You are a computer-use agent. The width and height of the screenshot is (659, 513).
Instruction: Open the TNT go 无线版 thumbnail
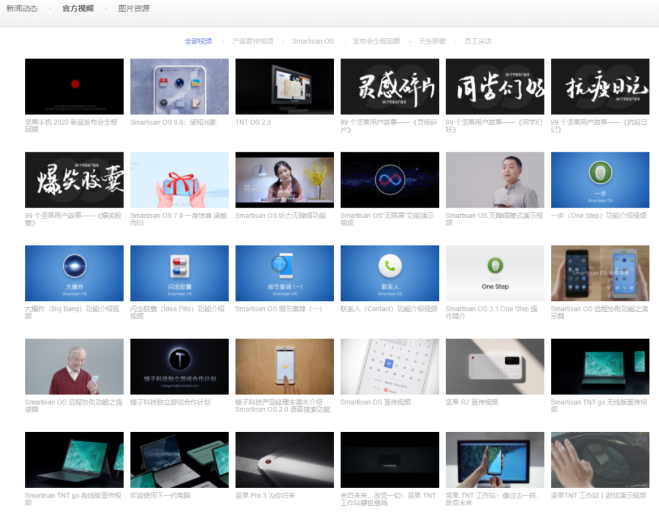tap(600, 366)
